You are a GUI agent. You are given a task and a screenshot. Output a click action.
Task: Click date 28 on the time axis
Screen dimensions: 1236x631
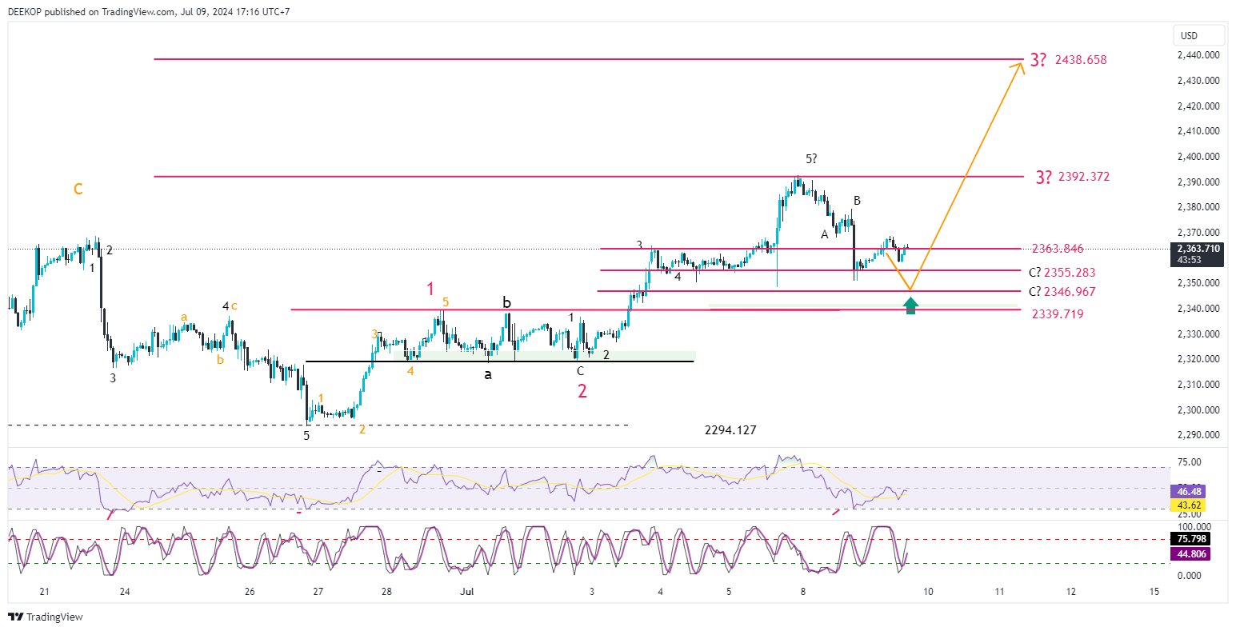(x=386, y=592)
